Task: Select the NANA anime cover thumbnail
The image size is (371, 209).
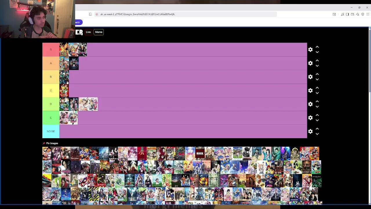Action: coord(190,154)
